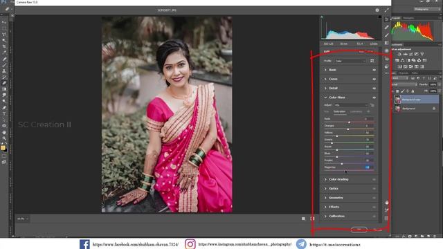Open Camera Raw preferences gear
The height and width of the screenshot is (249, 443).
(377, 10)
